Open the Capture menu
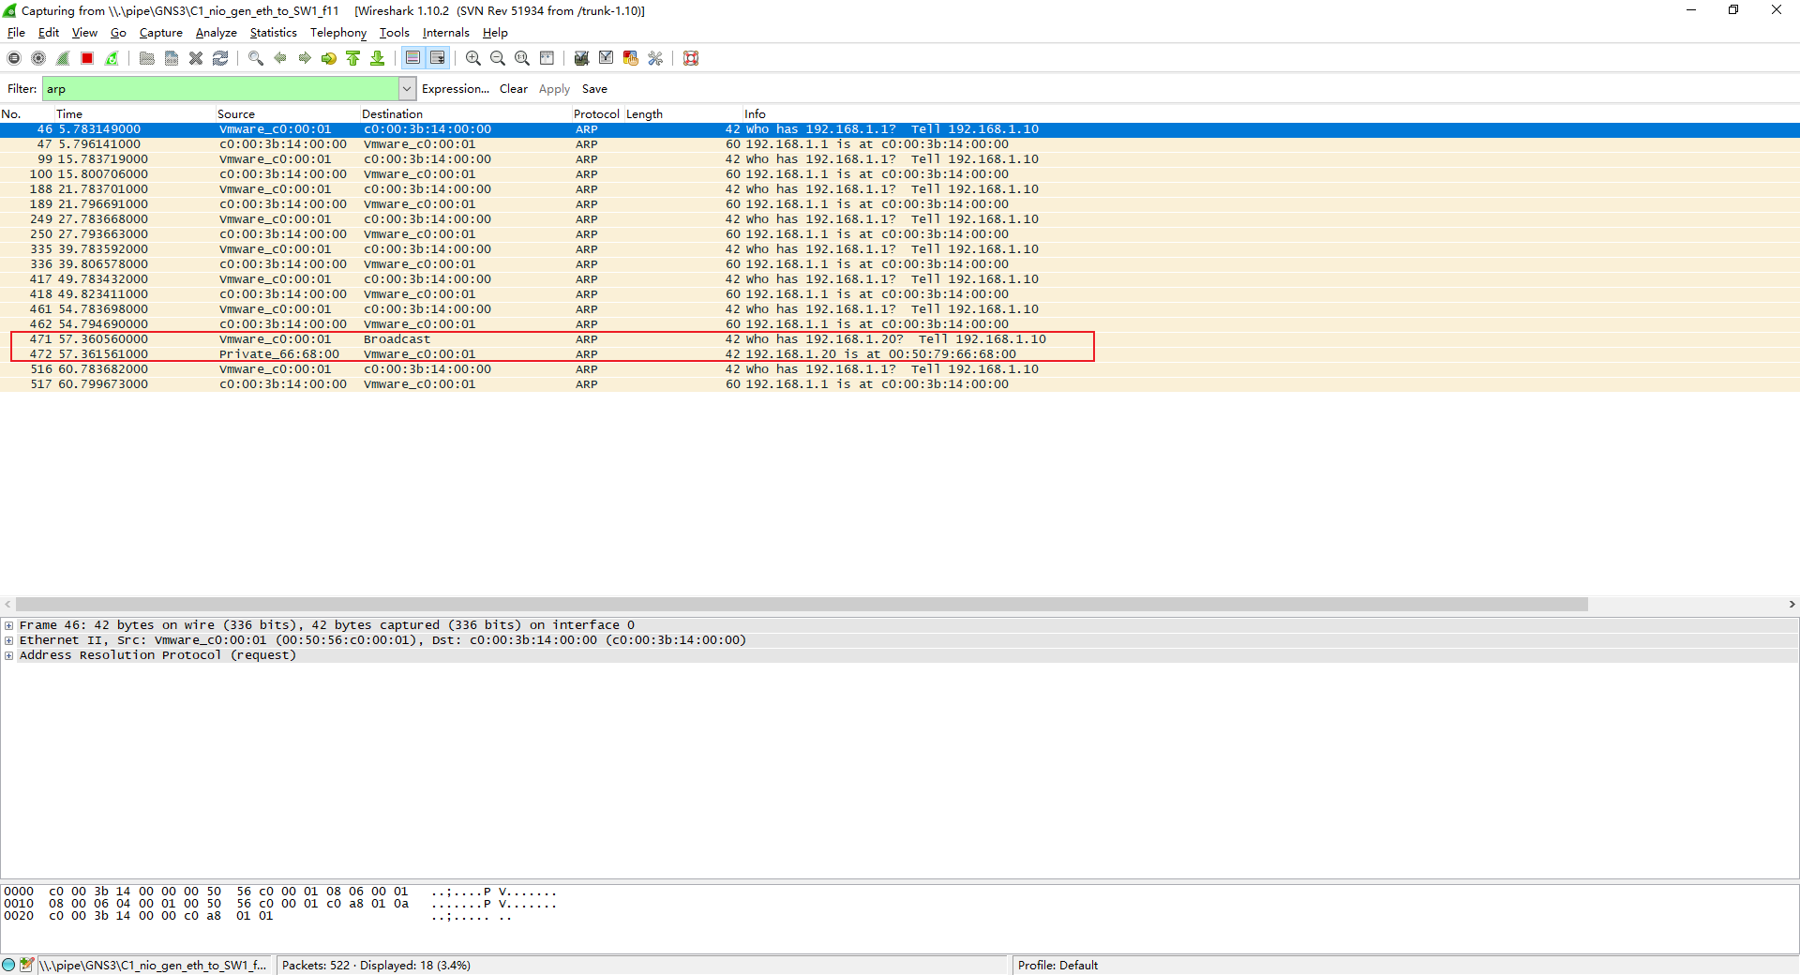The height and width of the screenshot is (975, 1800). [x=161, y=33]
